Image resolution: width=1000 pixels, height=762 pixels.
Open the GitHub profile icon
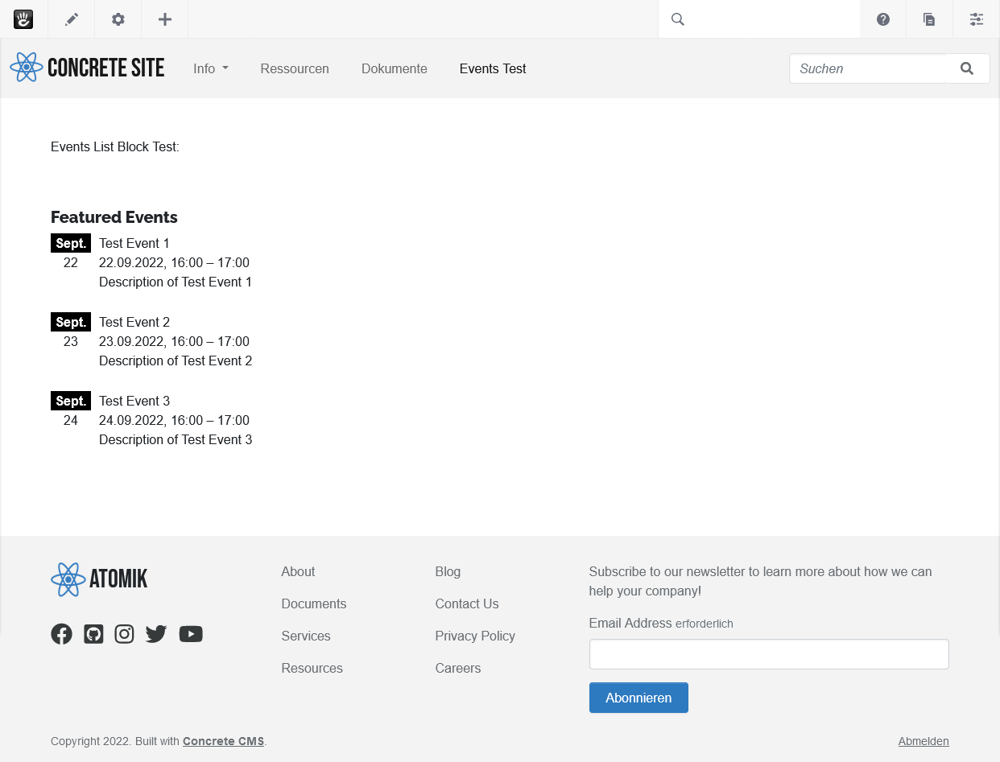click(93, 634)
